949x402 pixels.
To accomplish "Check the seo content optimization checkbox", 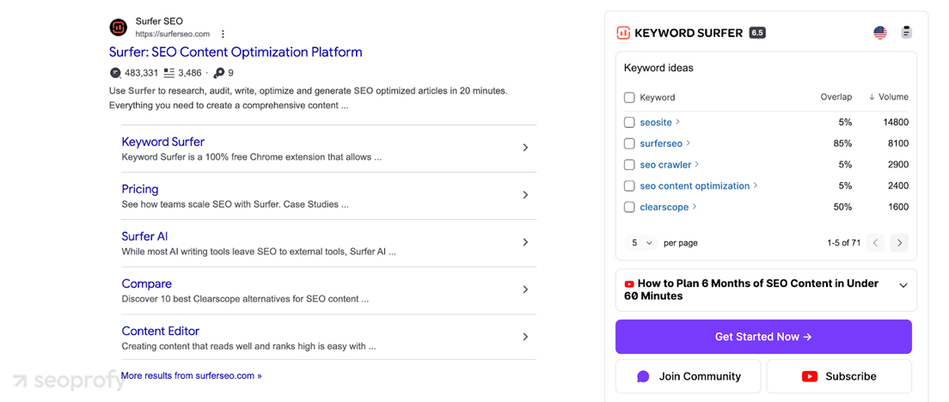I will point(629,186).
